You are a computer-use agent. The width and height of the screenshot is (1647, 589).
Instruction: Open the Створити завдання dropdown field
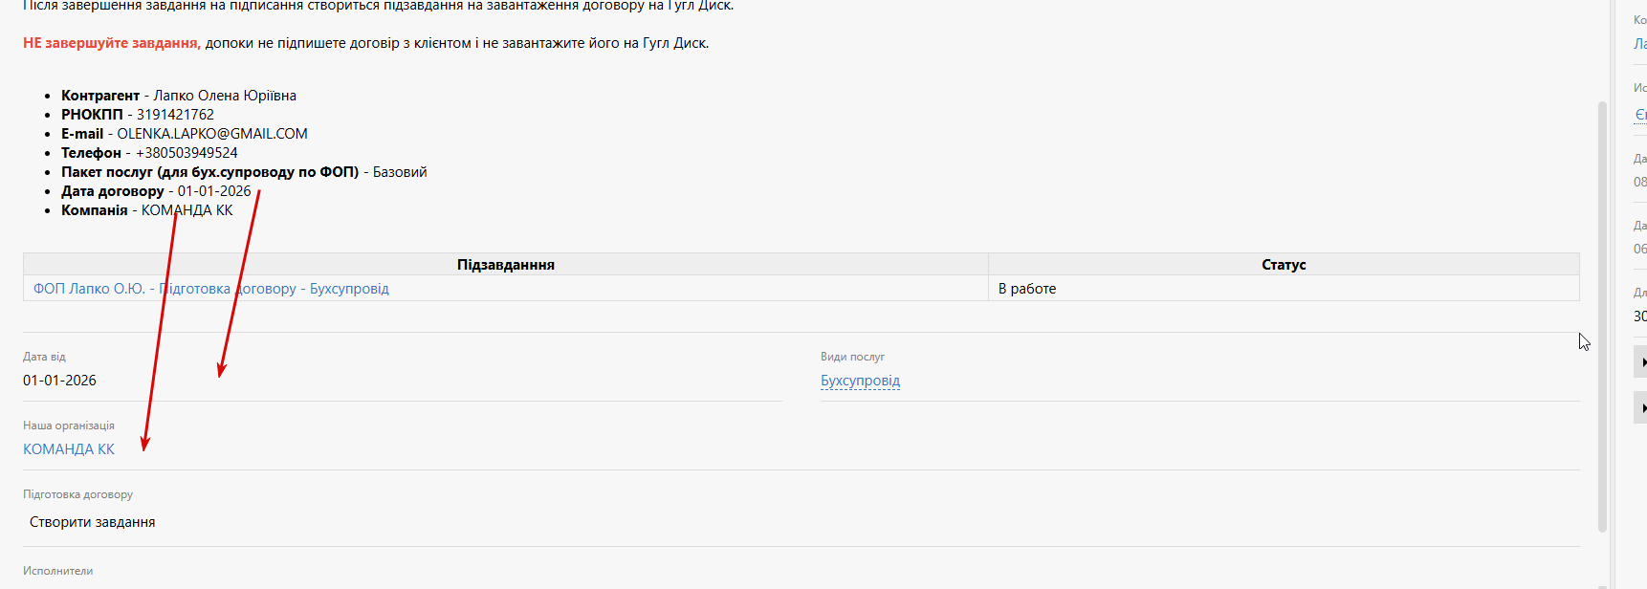[93, 522]
